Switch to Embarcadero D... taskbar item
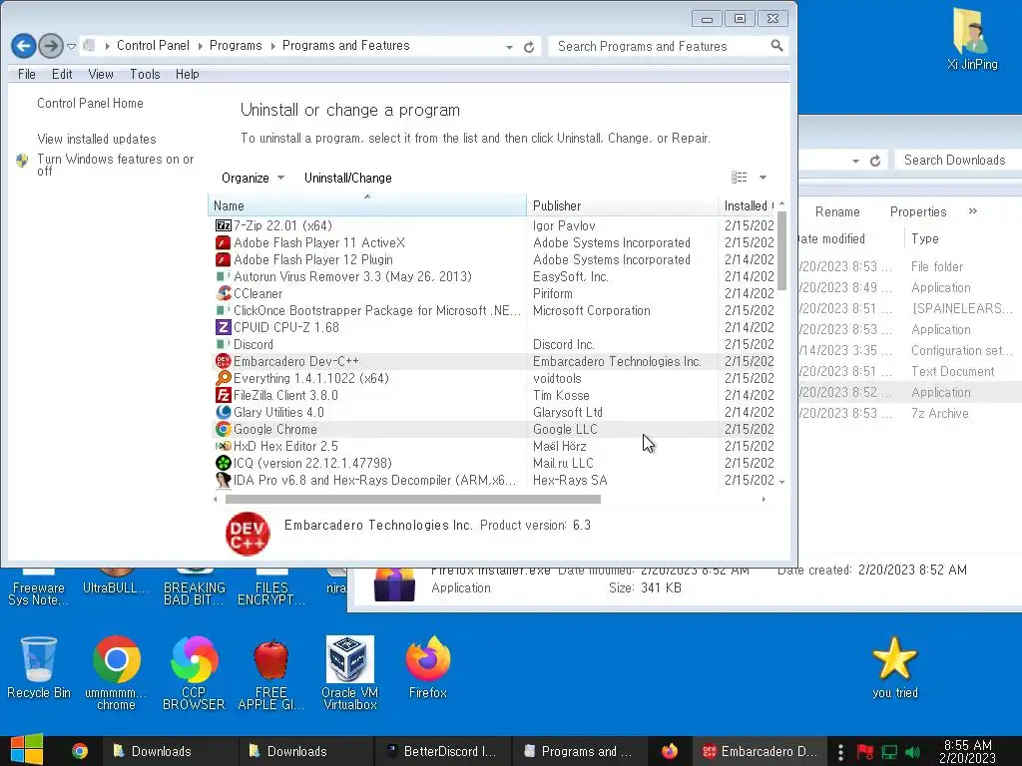1022x766 pixels. pos(760,751)
